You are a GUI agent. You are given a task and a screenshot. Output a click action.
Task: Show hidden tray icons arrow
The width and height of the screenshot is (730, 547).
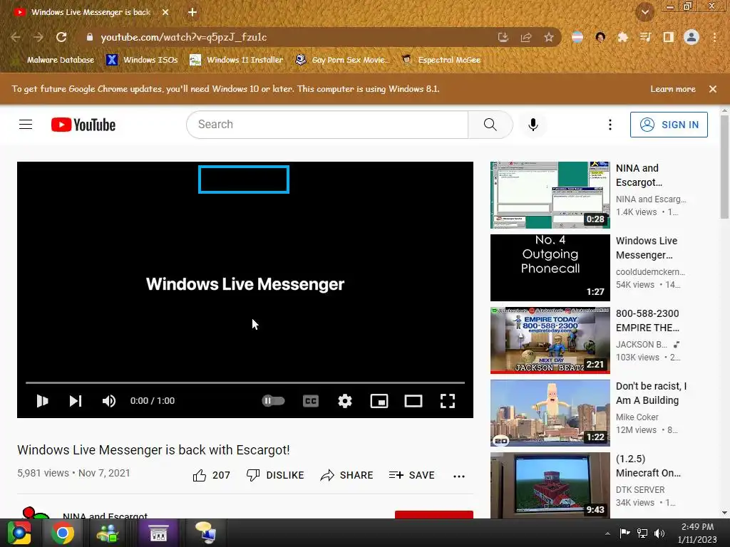607,533
